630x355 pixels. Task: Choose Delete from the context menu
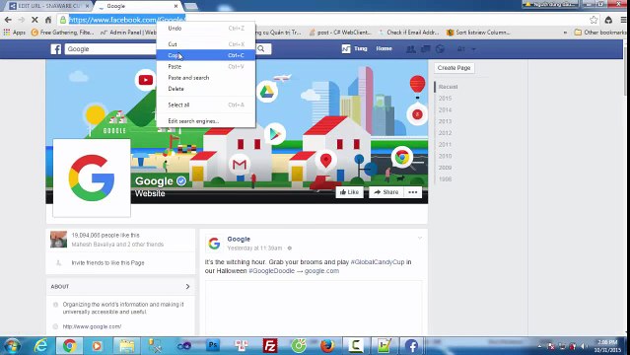(x=206, y=89)
